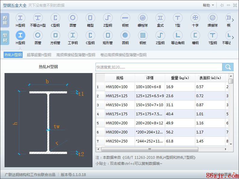The height and width of the screenshot is (179, 239).
Task: Expand more welded types with right arrow
Action: (232, 20)
